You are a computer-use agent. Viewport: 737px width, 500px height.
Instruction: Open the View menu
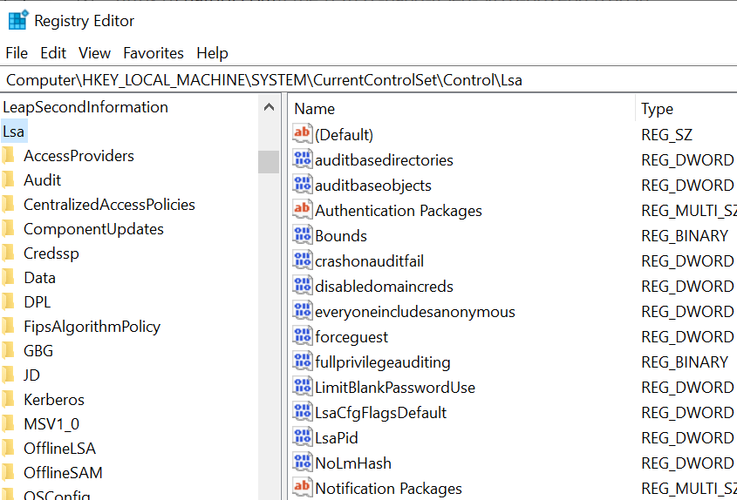click(x=94, y=53)
